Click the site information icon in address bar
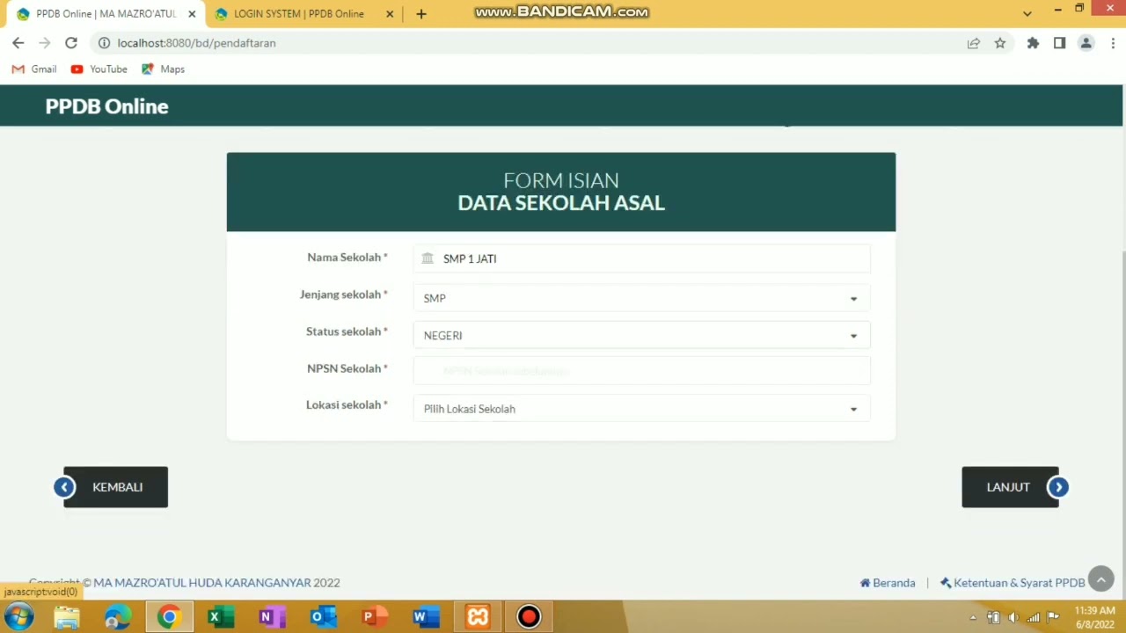Image resolution: width=1126 pixels, height=633 pixels. click(104, 43)
